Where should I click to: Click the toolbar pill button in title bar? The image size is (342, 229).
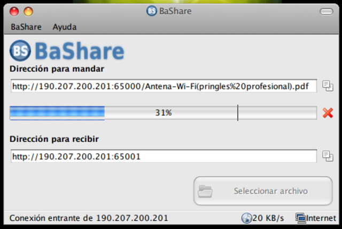327,11
